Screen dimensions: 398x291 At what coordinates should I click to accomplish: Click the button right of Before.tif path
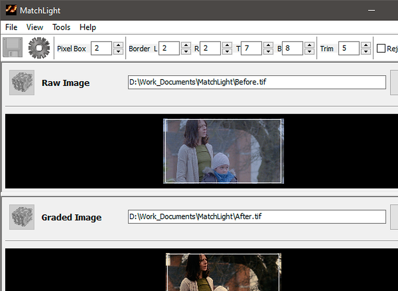tap(394, 82)
